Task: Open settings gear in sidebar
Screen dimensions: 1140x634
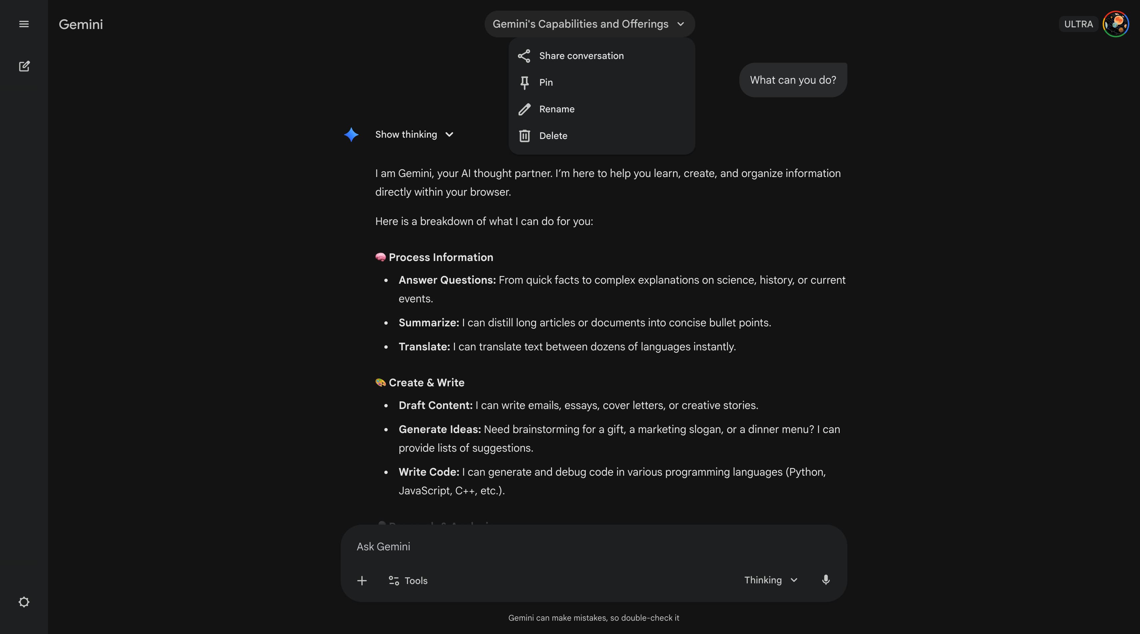Action: coord(24,602)
